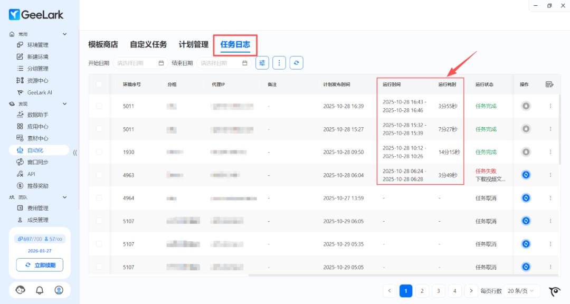The image size is (570, 304).
Task: Click the retry icon for failed task 4963
Action: [x=526, y=175]
